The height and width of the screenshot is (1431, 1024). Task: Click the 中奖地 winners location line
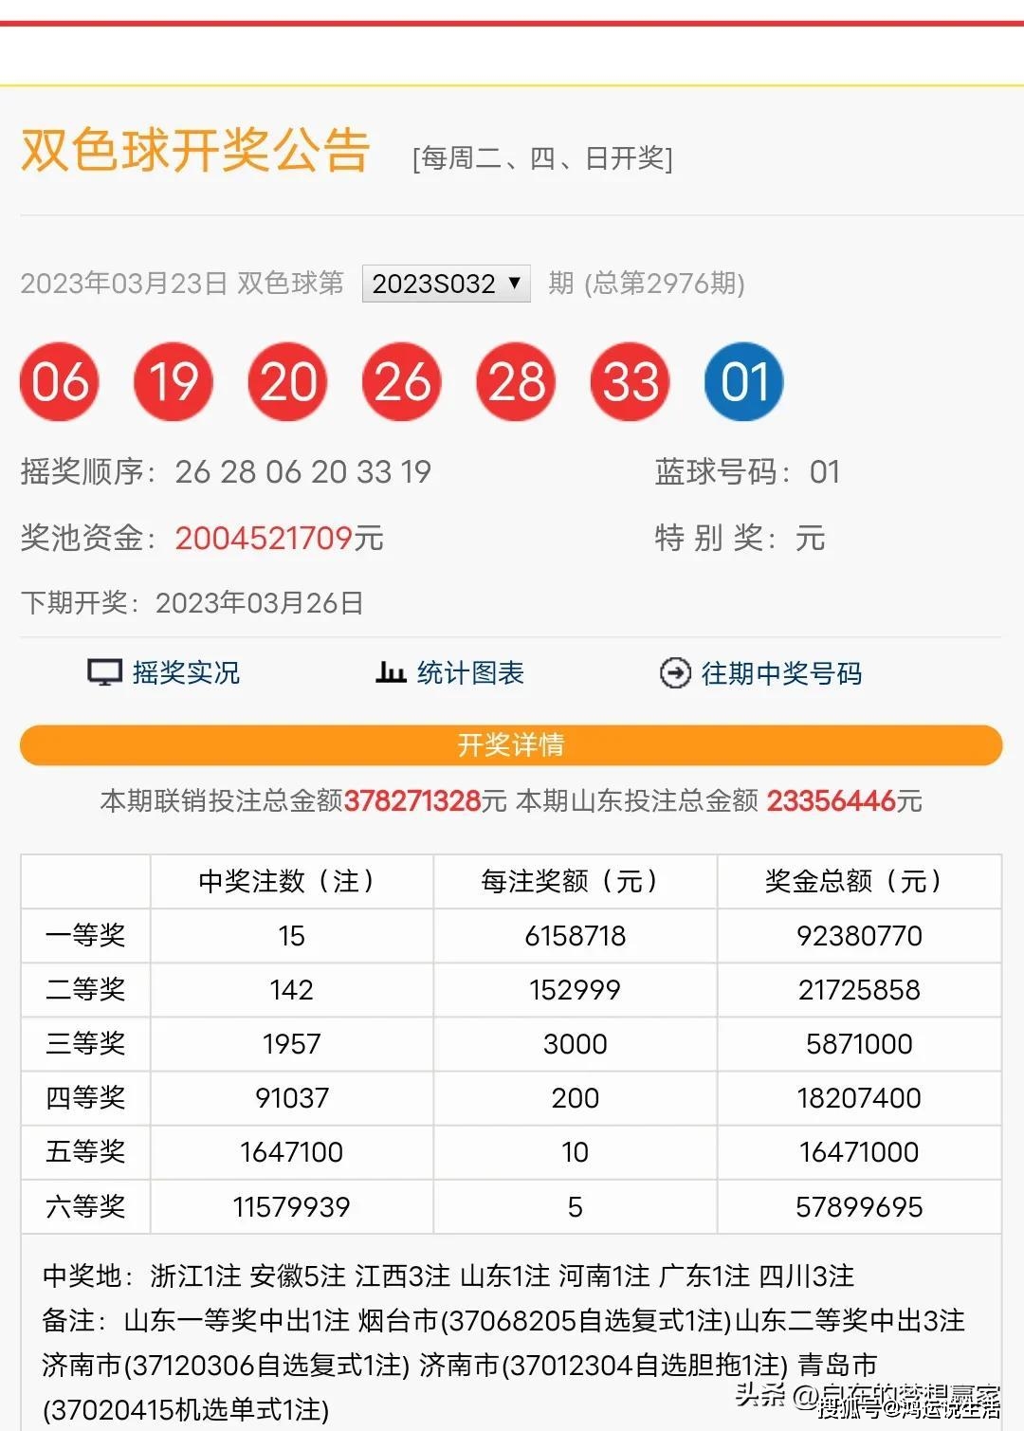[x=448, y=1276]
